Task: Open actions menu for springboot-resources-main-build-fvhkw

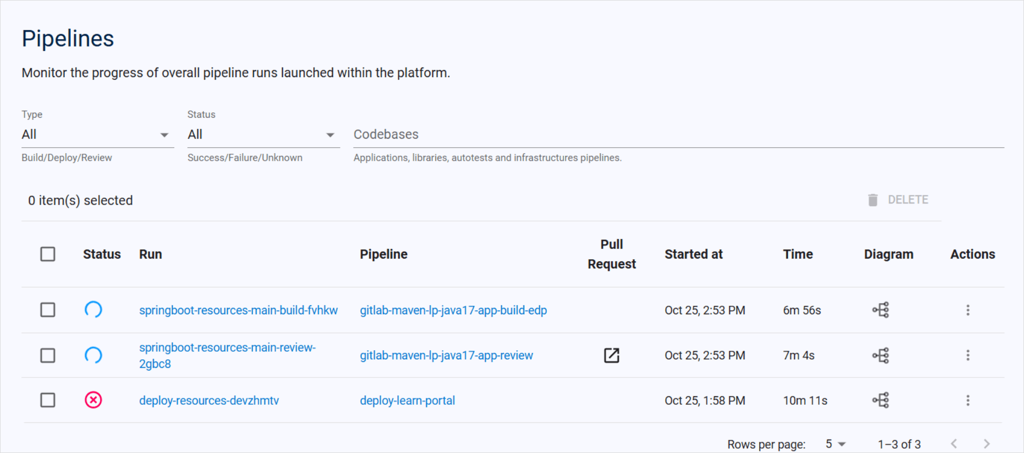Action: point(968,310)
